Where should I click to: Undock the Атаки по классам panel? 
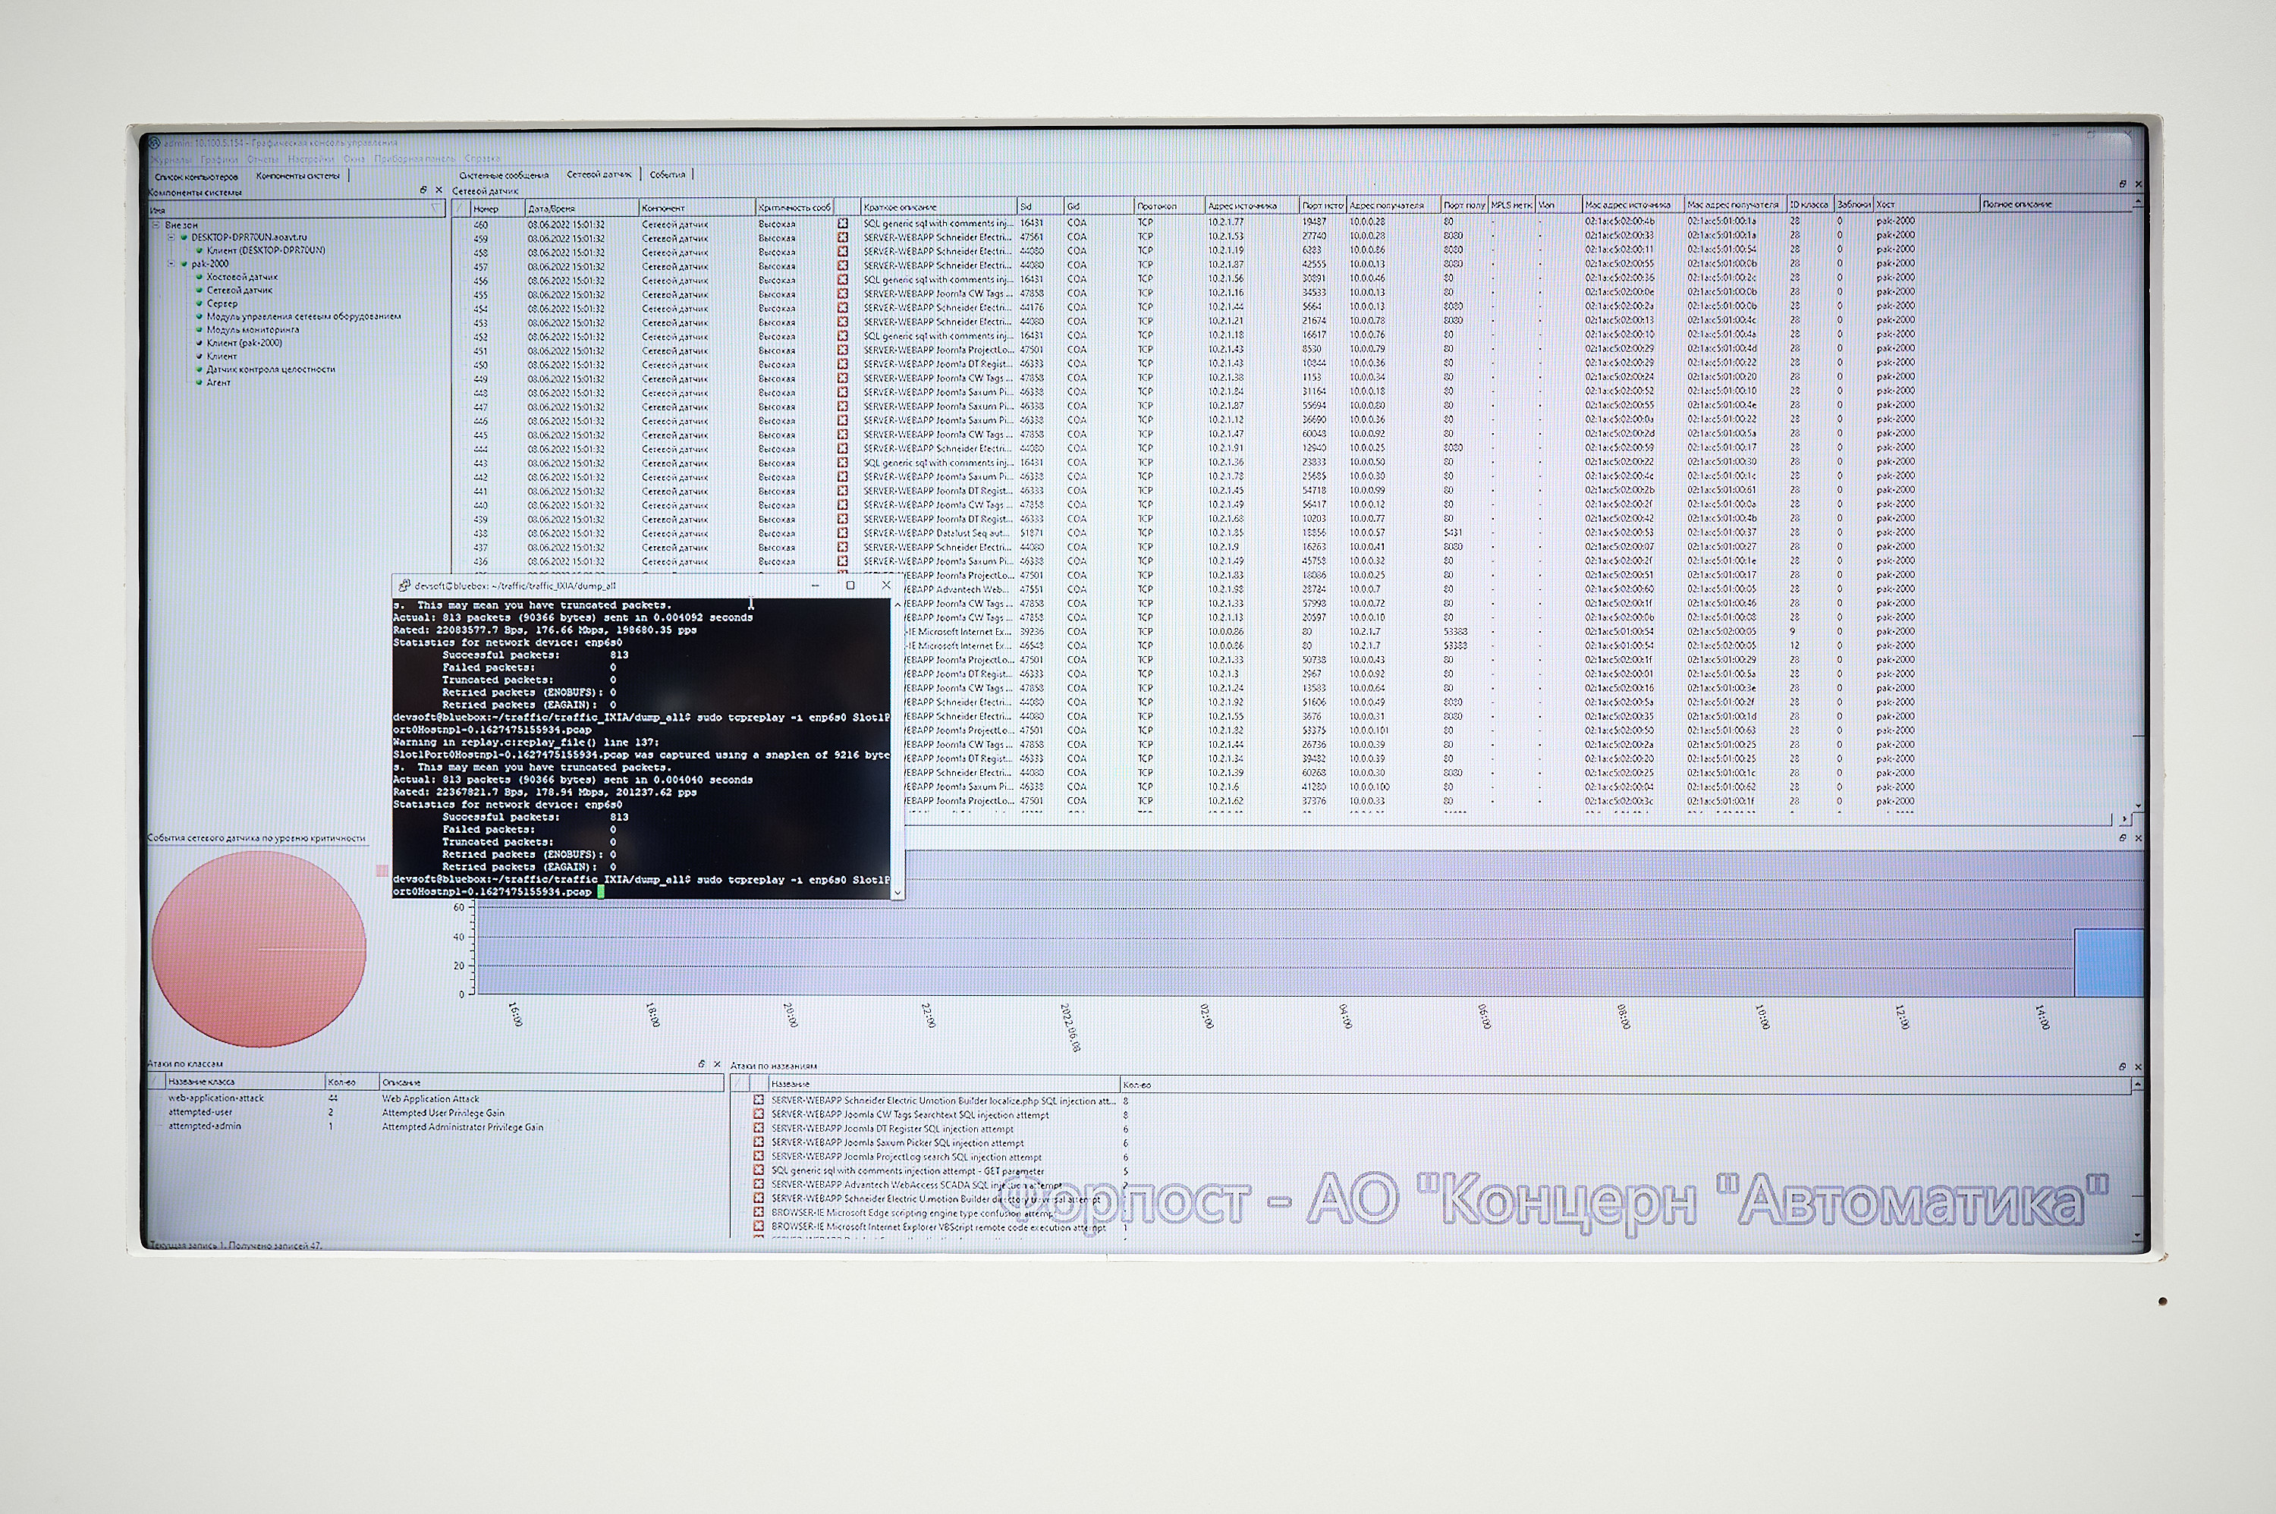702,1064
